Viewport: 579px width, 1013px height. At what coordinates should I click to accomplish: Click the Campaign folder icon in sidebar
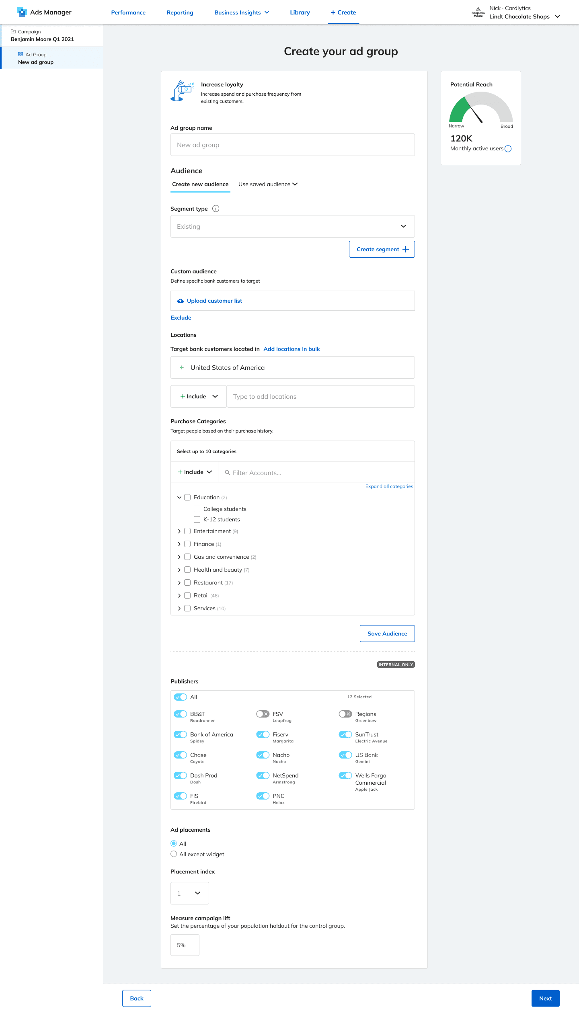click(x=13, y=31)
